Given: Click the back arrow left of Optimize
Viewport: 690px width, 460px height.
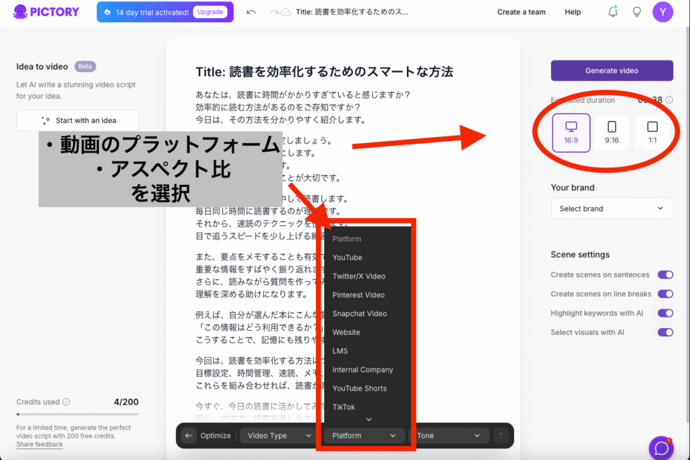Looking at the screenshot, I should pyautogui.click(x=189, y=435).
